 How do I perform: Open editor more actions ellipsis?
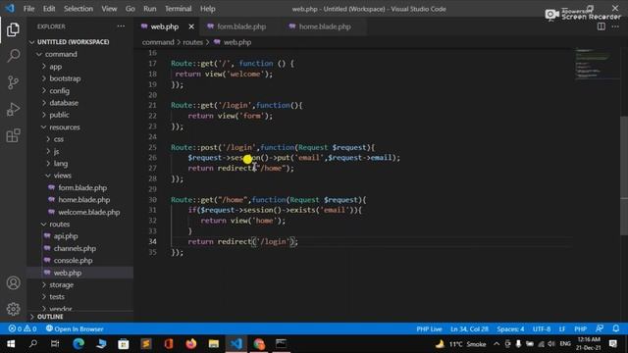(615, 26)
